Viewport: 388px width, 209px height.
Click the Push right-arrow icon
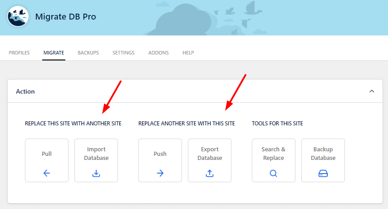coord(160,173)
